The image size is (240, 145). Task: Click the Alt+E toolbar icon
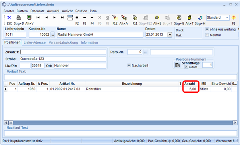tap(157, 18)
